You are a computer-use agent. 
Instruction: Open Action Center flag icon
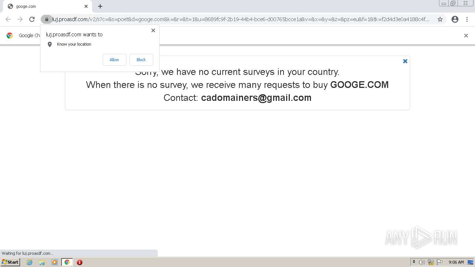440,262
